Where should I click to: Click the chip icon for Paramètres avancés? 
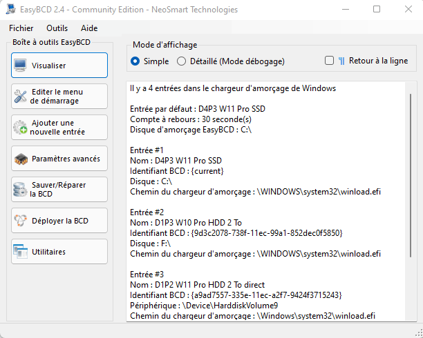21,159
